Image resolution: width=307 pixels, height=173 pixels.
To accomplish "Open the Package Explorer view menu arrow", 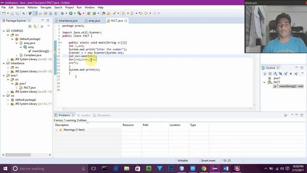I will (x=48, y=26).
